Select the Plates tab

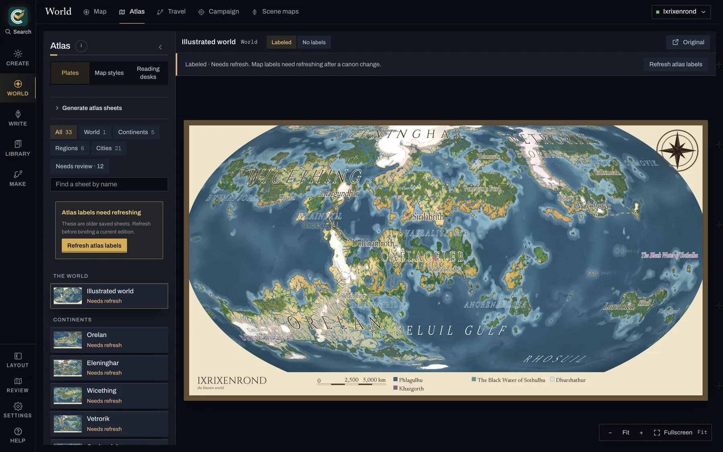tap(70, 73)
